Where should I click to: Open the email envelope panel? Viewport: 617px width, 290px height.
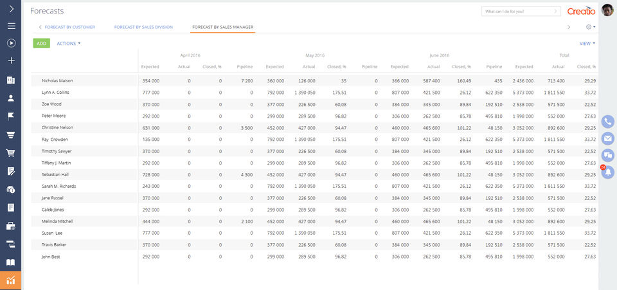(607, 138)
